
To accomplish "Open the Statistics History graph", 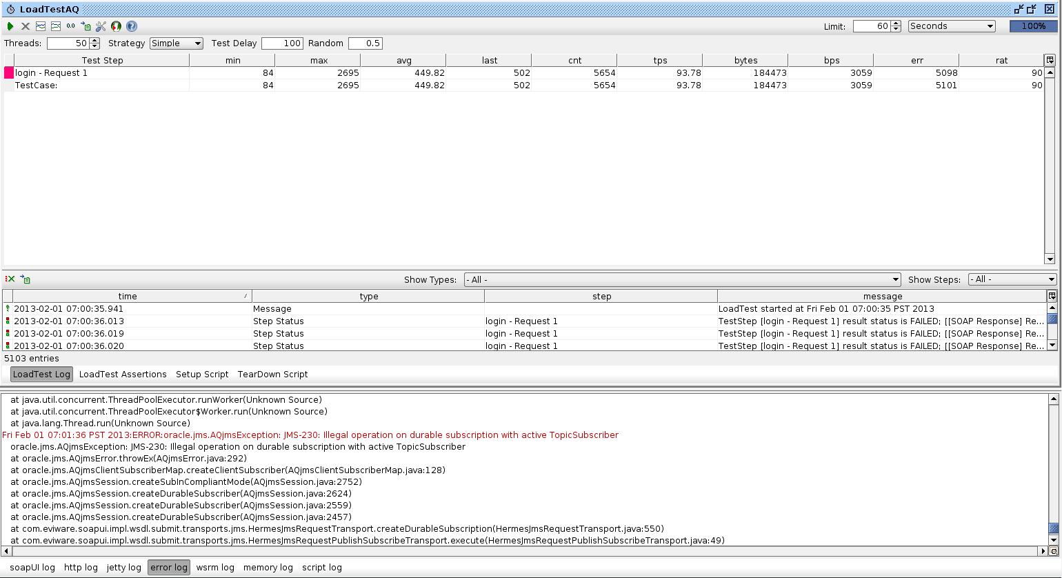I will point(55,26).
